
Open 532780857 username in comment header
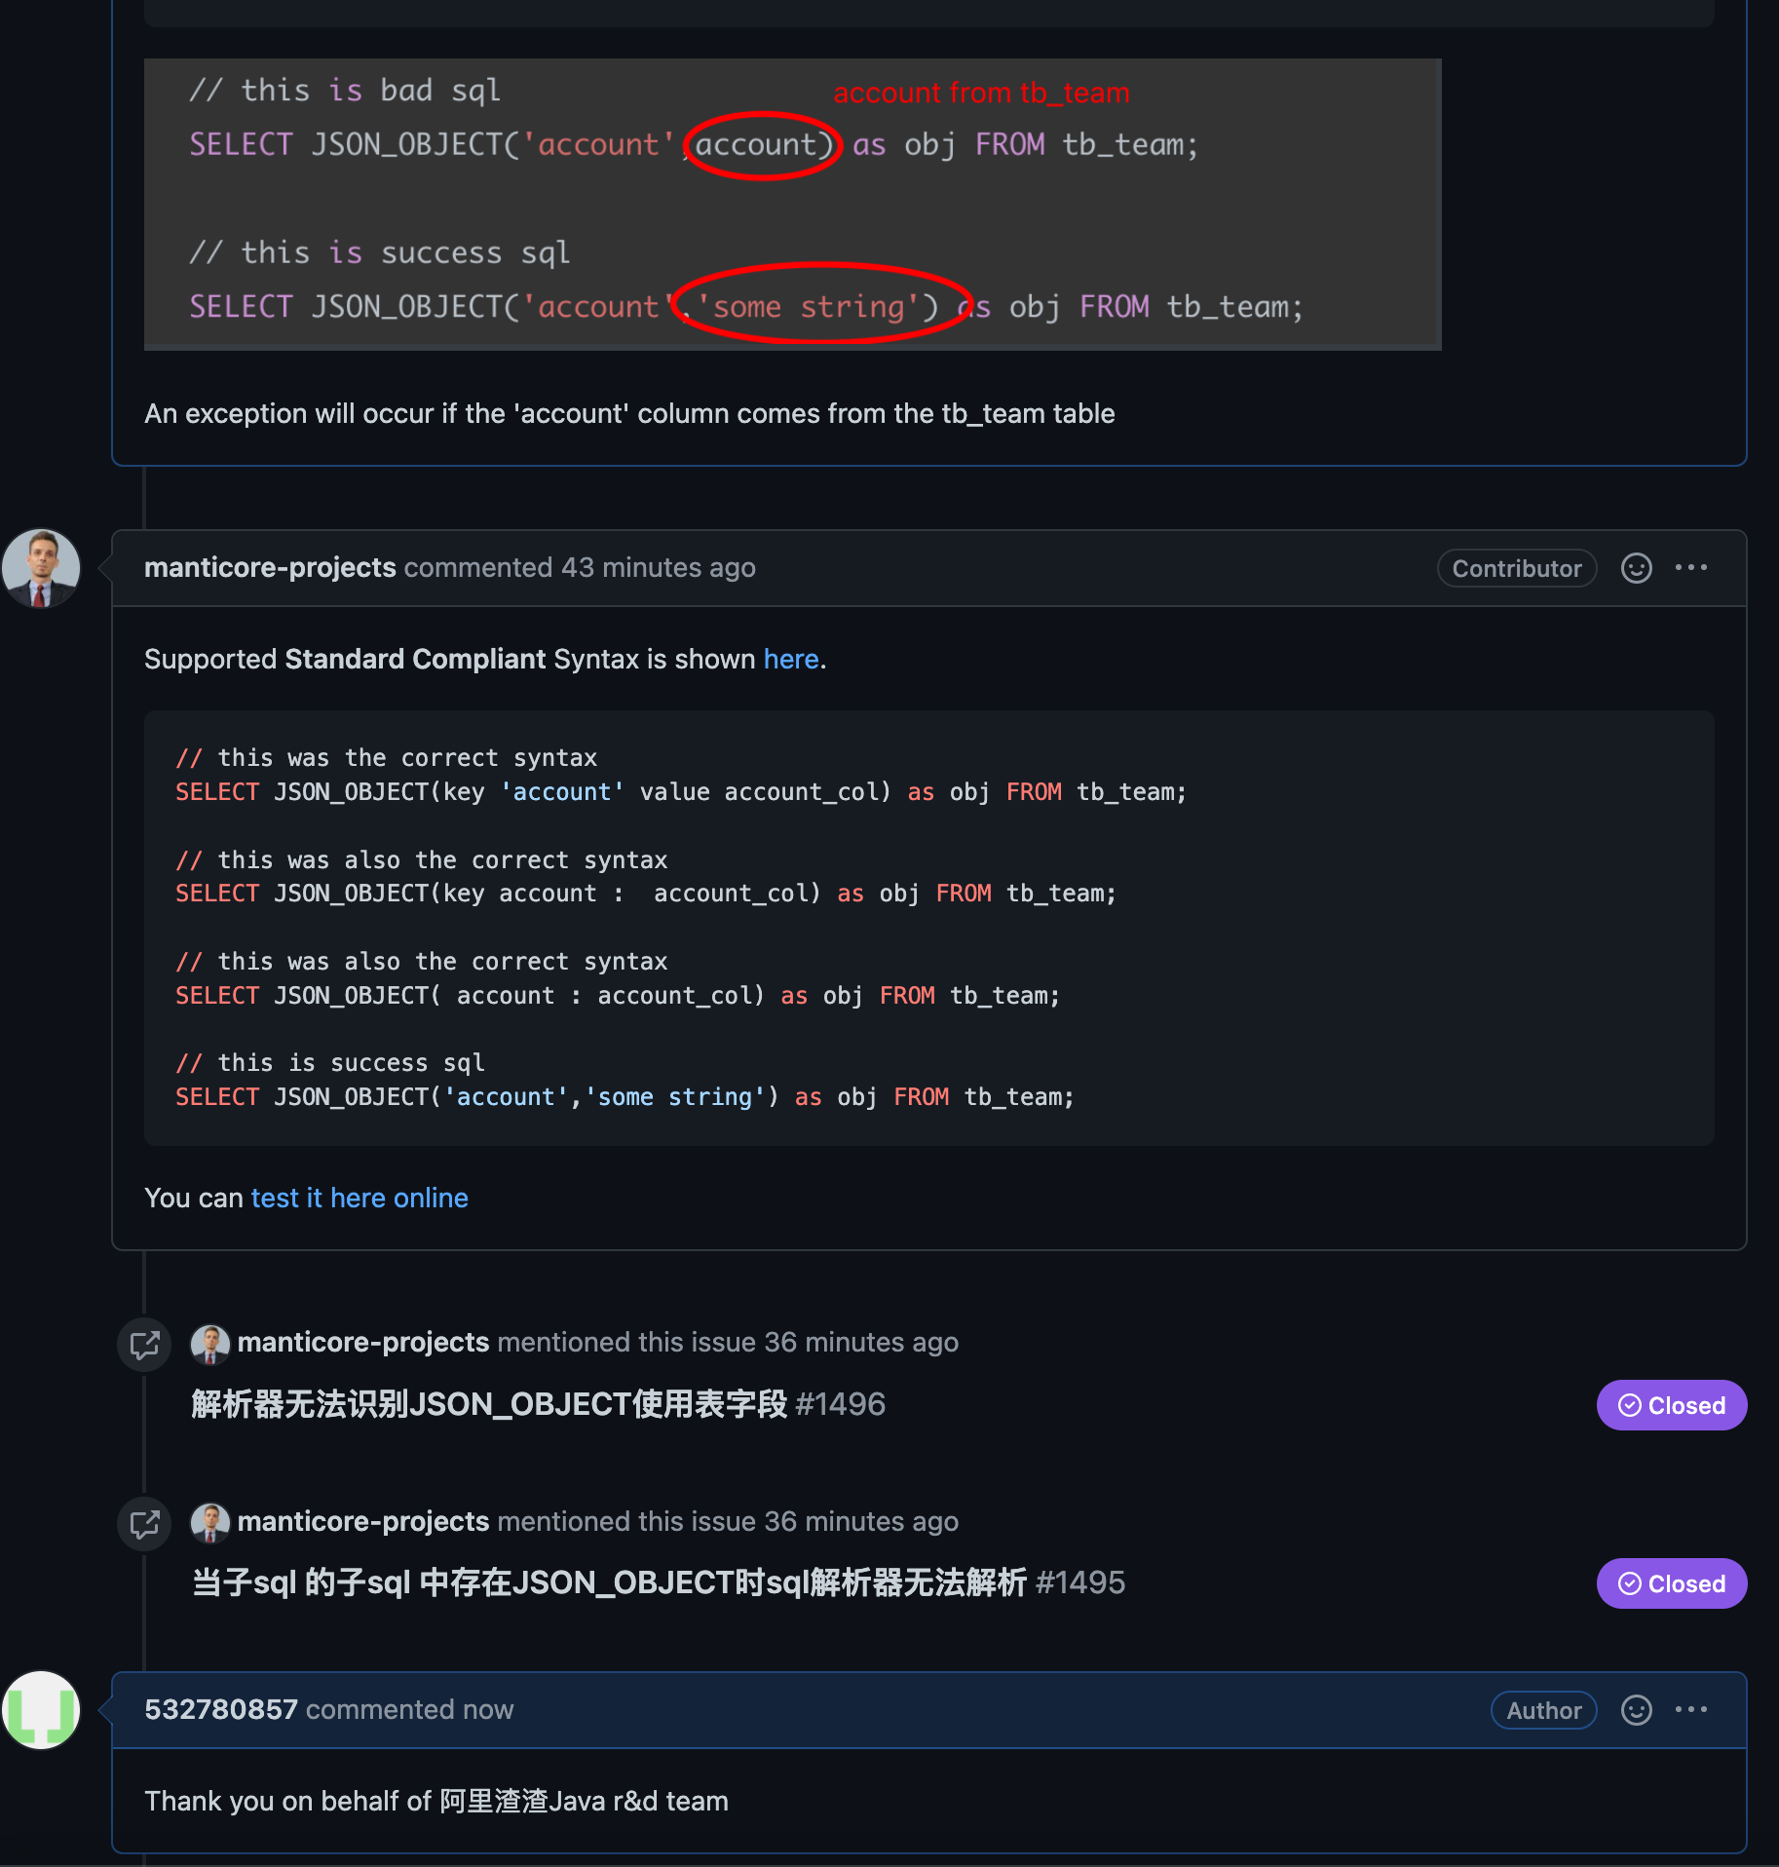tap(221, 1710)
